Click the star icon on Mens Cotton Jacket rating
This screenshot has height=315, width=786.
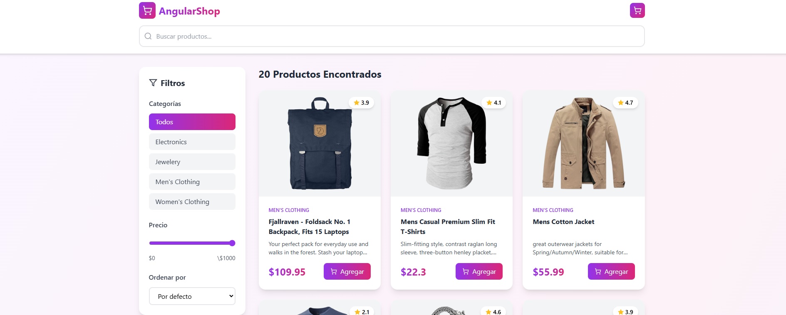[x=620, y=103]
